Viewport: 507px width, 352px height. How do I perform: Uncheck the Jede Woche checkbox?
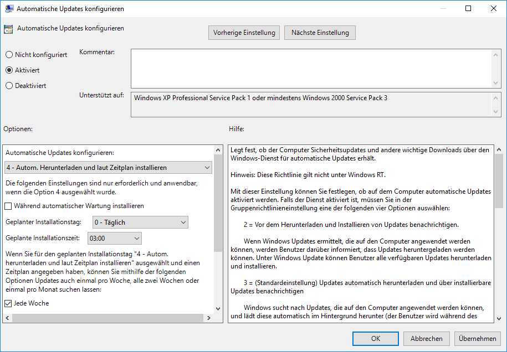(7, 303)
